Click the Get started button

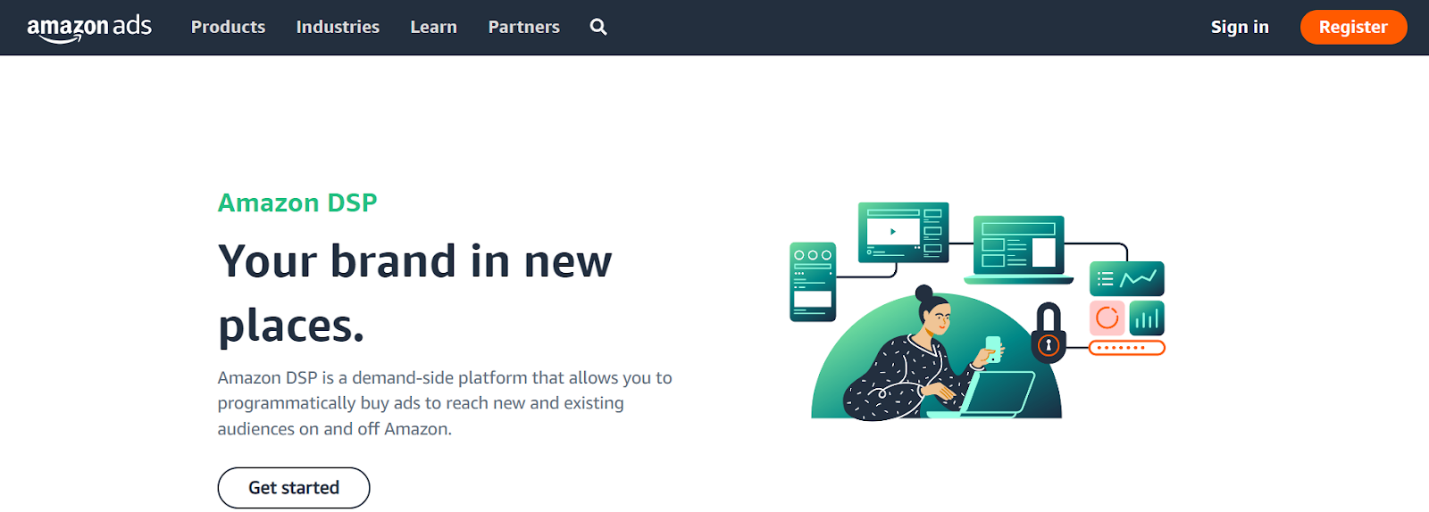pyautogui.click(x=294, y=488)
